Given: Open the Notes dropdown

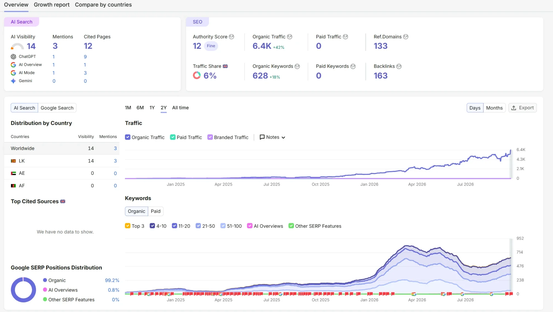Looking at the screenshot, I should pyautogui.click(x=272, y=137).
